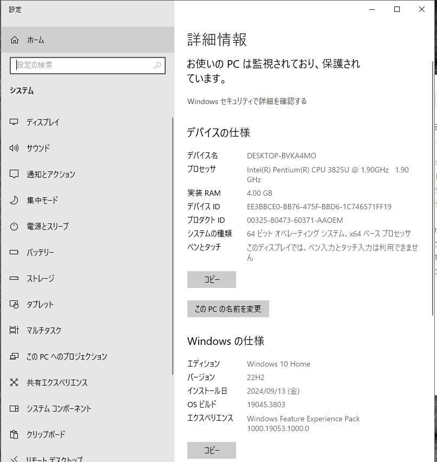Open この PC へのプロジェクション settings
Image resolution: width=437 pixels, height=462 pixels.
(87, 356)
